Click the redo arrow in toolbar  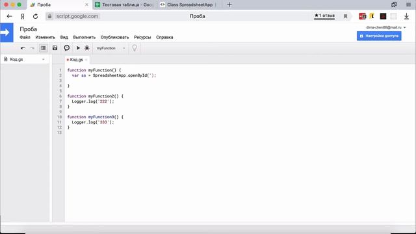[32, 48]
